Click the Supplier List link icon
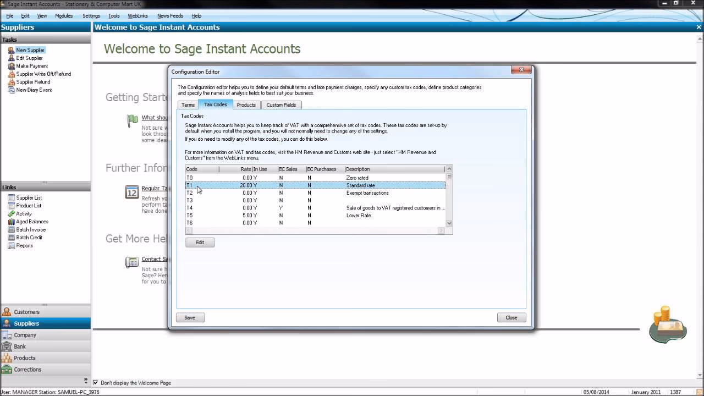Viewport: 704px width, 396px height. tap(11, 197)
